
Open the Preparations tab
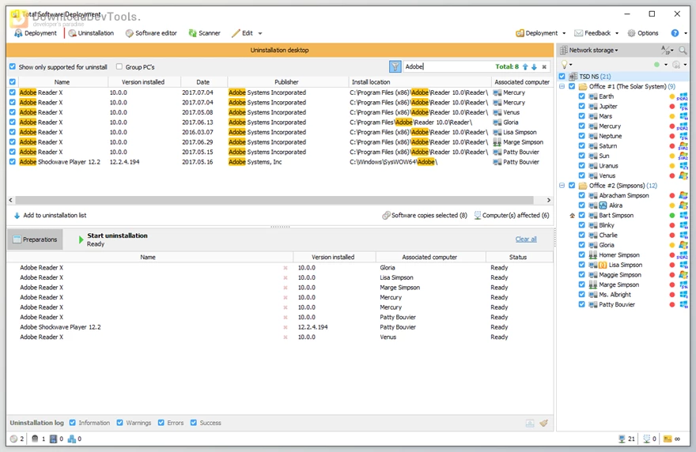36,239
